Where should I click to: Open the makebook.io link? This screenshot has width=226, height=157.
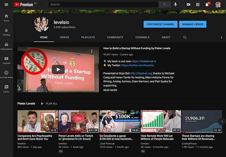point(144,61)
